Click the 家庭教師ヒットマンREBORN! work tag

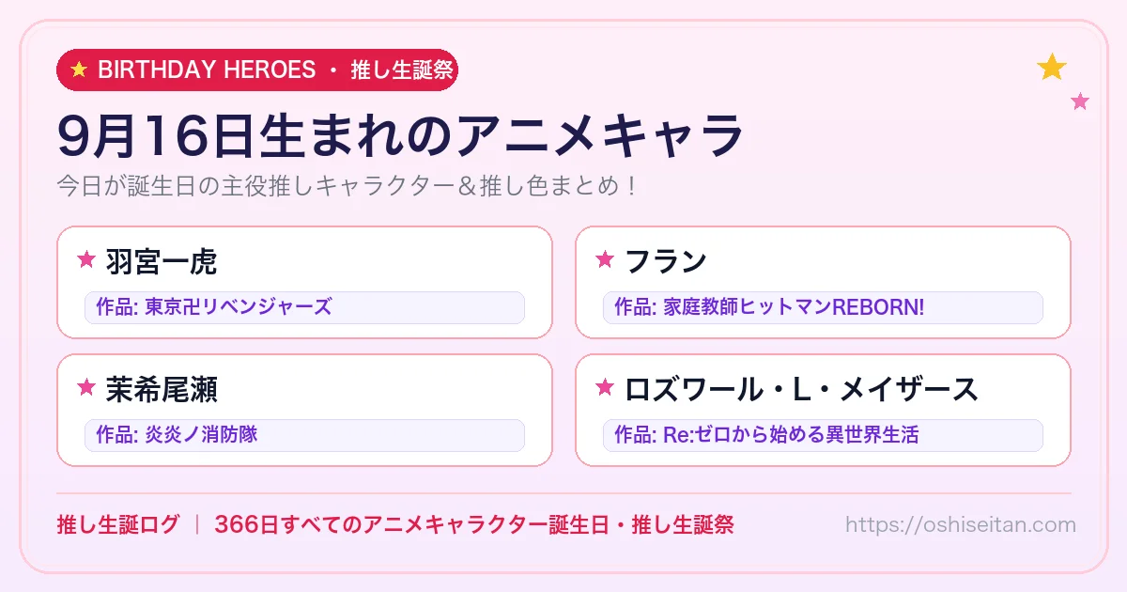[823, 307]
